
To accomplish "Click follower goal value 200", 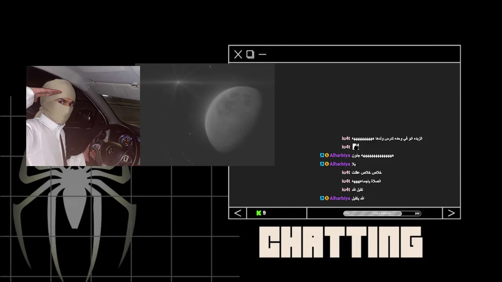I will click(417, 213).
